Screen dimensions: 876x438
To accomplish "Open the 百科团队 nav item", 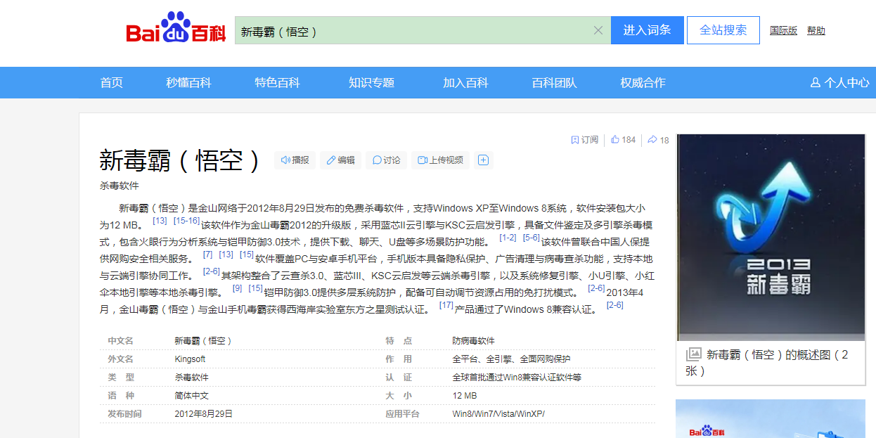I will point(554,82).
